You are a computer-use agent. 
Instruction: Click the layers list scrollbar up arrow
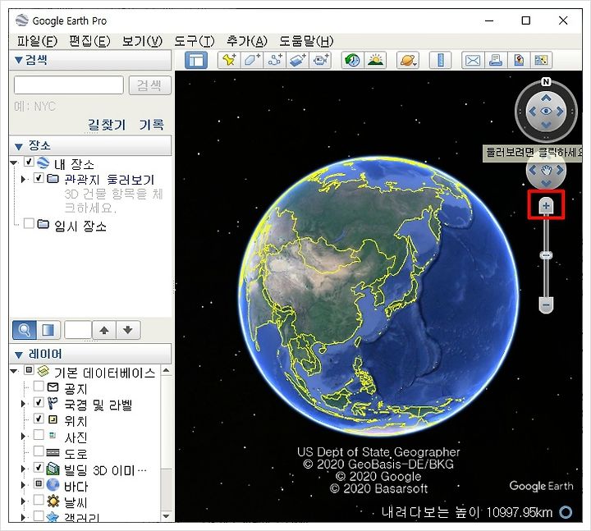point(166,371)
